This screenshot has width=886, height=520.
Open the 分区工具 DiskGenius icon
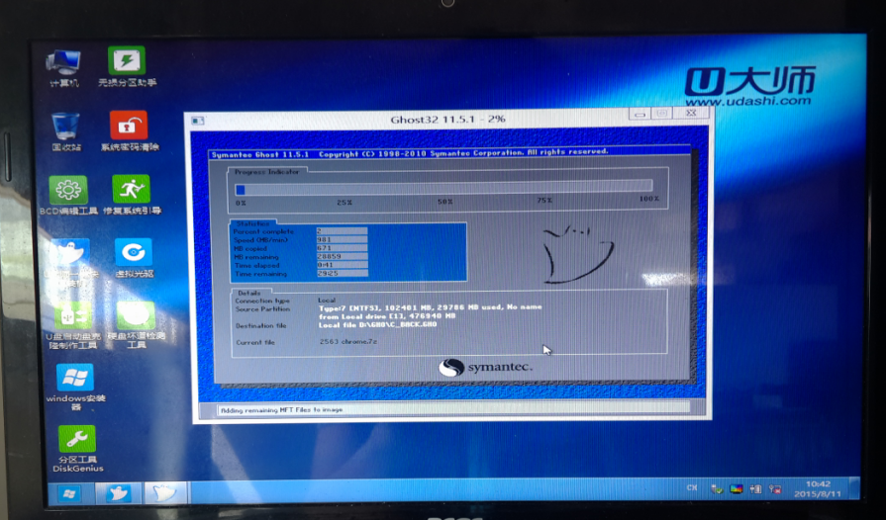coord(77,439)
